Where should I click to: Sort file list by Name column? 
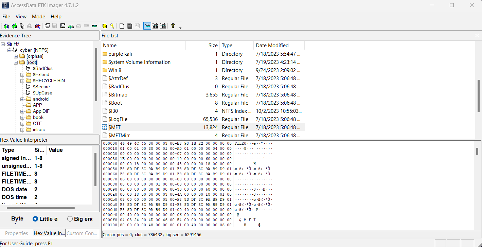click(143, 46)
